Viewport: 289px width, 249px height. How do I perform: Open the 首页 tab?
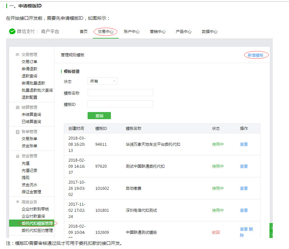point(83,32)
